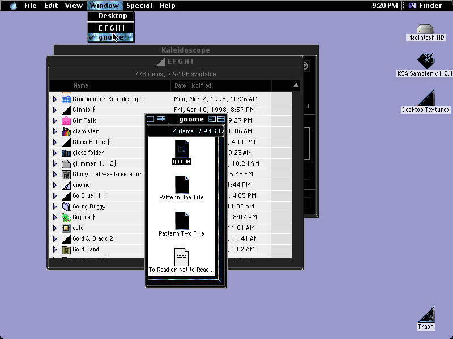Expand the Glass Bottle ƒ disclosure triangle
The height and width of the screenshot is (339, 453).
click(x=55, y=142)
